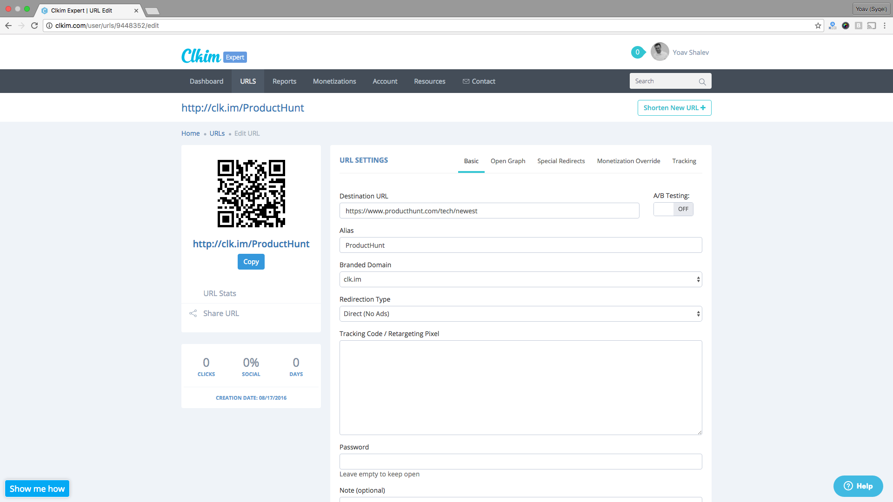Open the Chrome cast icon

(x=872, y=26)
